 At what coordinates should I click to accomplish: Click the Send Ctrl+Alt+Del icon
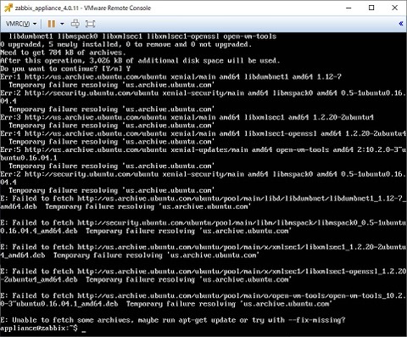75,24
